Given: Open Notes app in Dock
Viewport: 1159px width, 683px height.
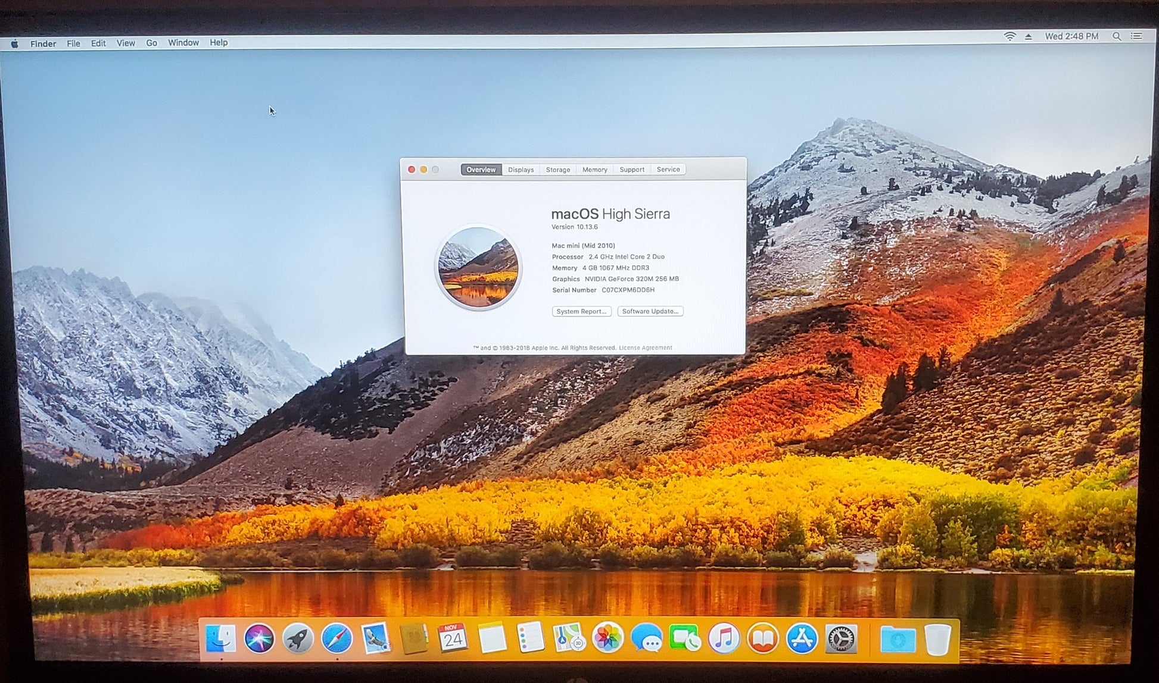Looking at the screenshot, I should point(491,638).
